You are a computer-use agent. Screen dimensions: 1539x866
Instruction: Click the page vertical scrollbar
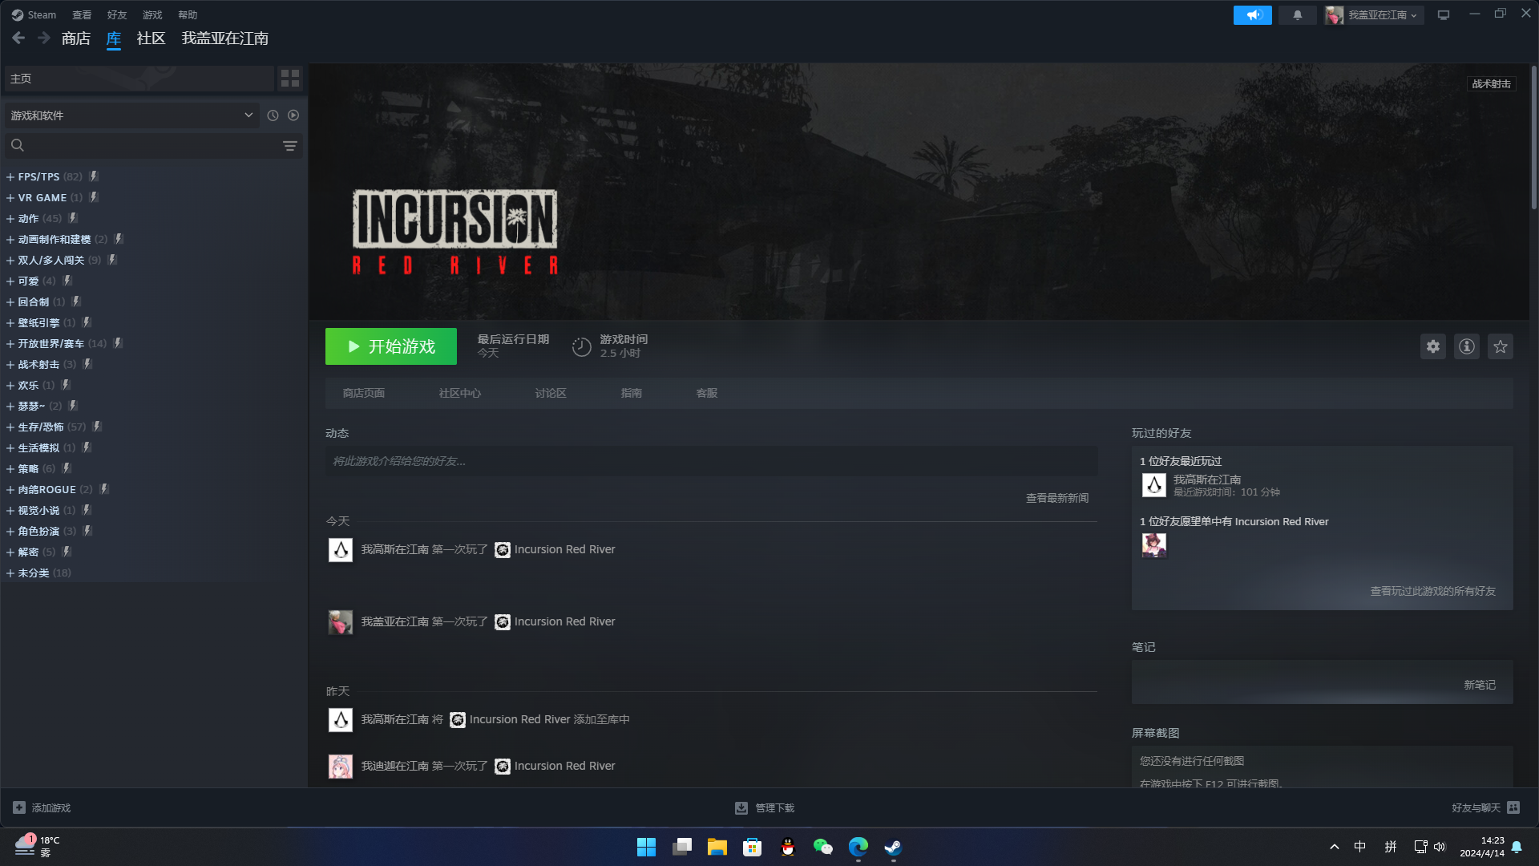pos(1533,138)
